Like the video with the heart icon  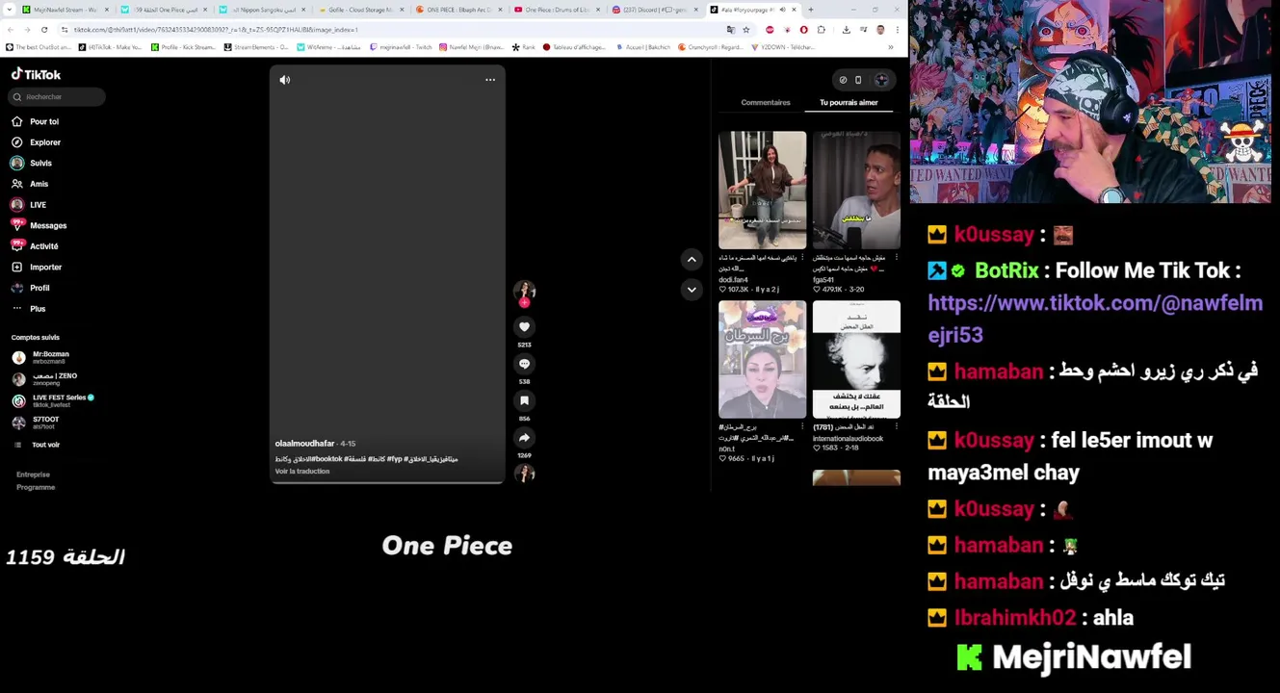click(x=524, y=327)
